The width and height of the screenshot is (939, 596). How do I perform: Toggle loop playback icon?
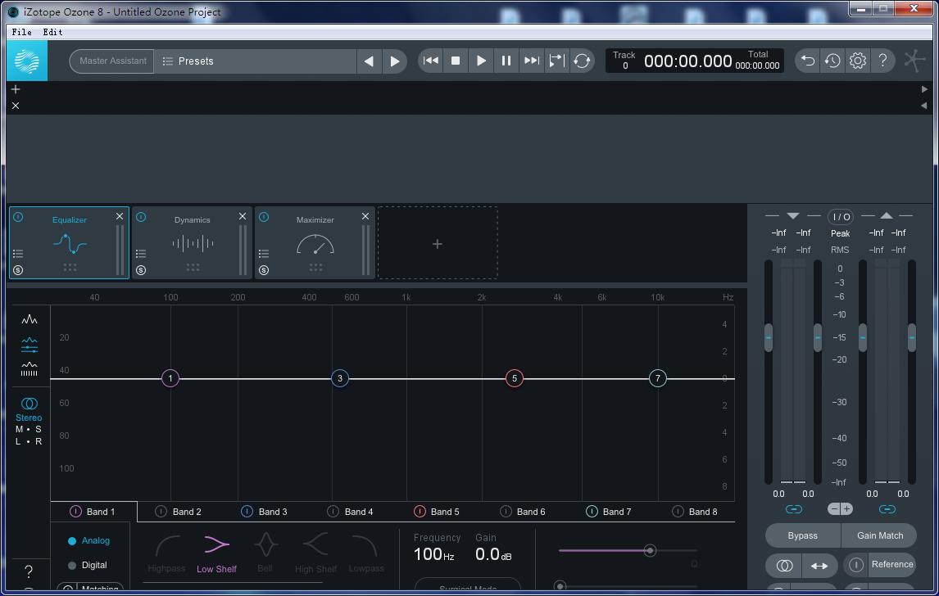582,61
